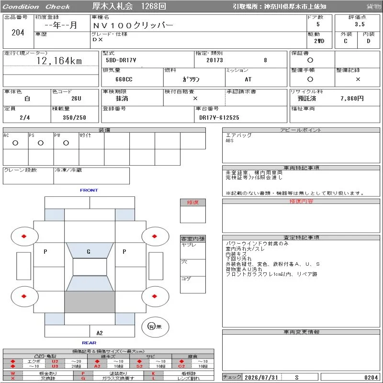Click the red W code beside 板金あり
383x383 pixels.
(x=13, y=373)
